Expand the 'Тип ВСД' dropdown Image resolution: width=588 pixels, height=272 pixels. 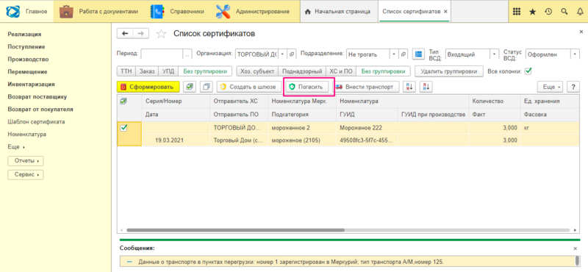point(495,54)
